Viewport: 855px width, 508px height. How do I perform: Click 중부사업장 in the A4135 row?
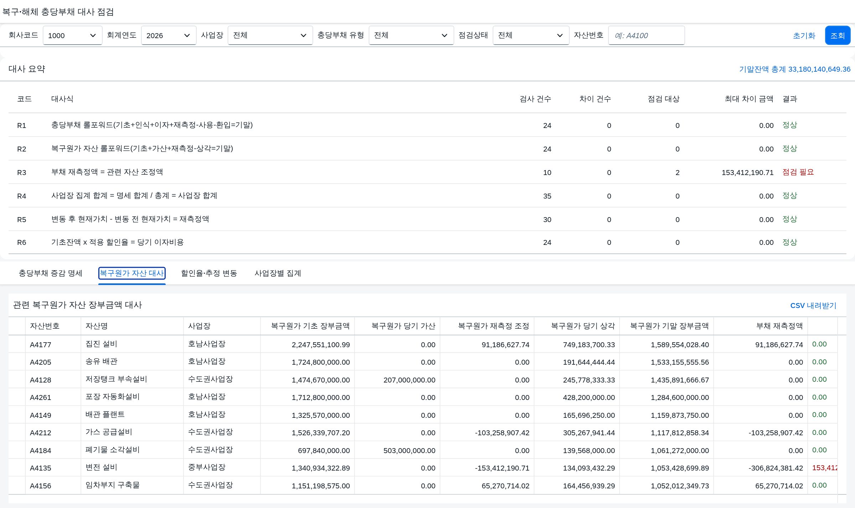207,467
